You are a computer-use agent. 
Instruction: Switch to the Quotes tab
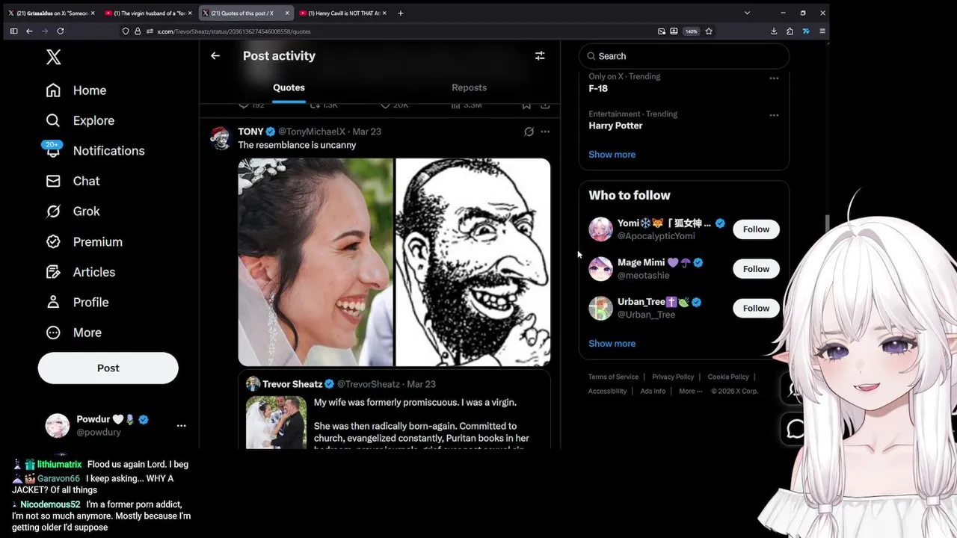click(x=289, y=87)
